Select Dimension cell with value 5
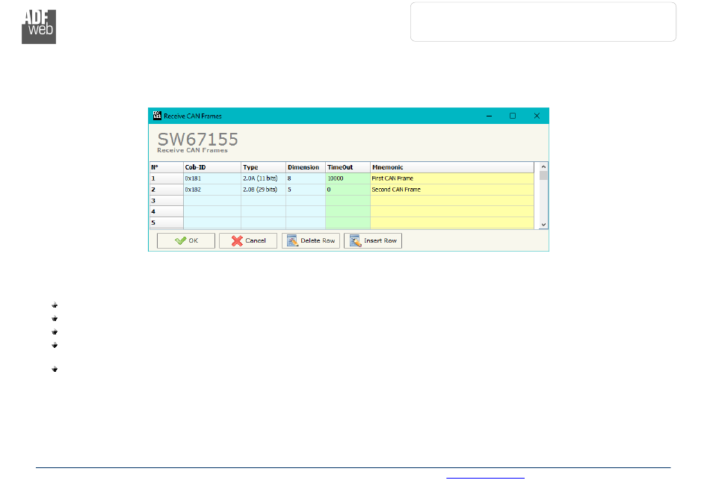 305,190
